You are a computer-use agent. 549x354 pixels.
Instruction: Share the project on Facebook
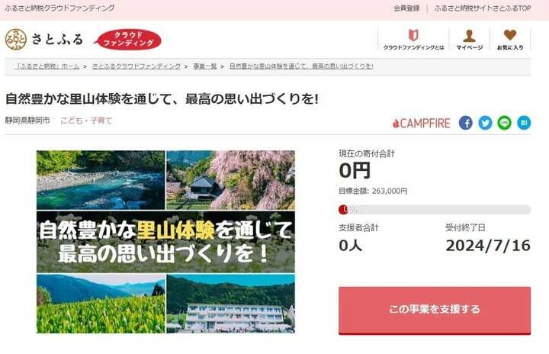466,123
